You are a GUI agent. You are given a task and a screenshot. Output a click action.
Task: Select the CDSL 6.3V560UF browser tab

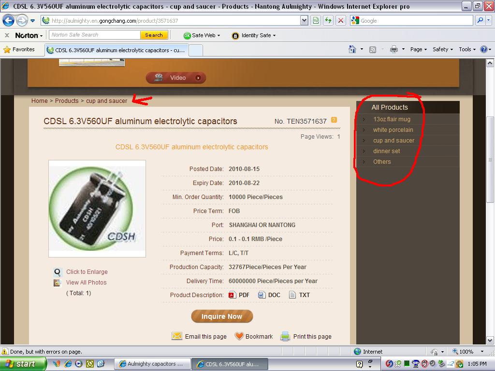pyautogui.click(x=116, y=50)
